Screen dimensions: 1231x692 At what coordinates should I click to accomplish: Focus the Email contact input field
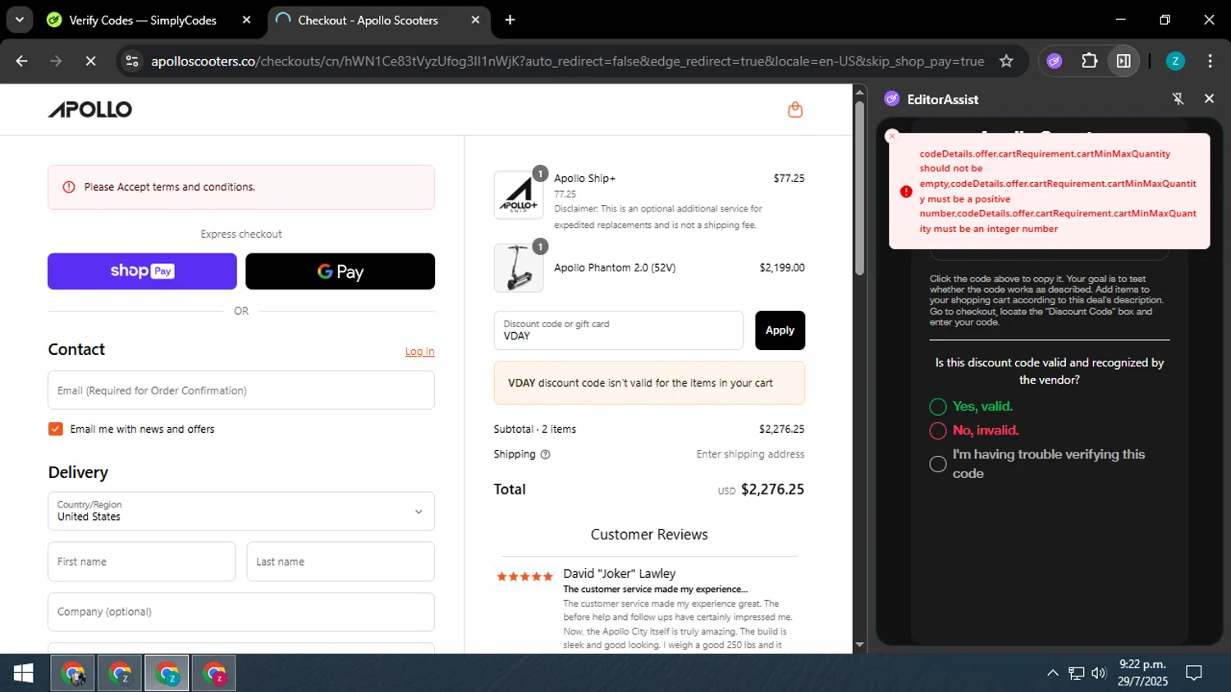tap(241, 390)
